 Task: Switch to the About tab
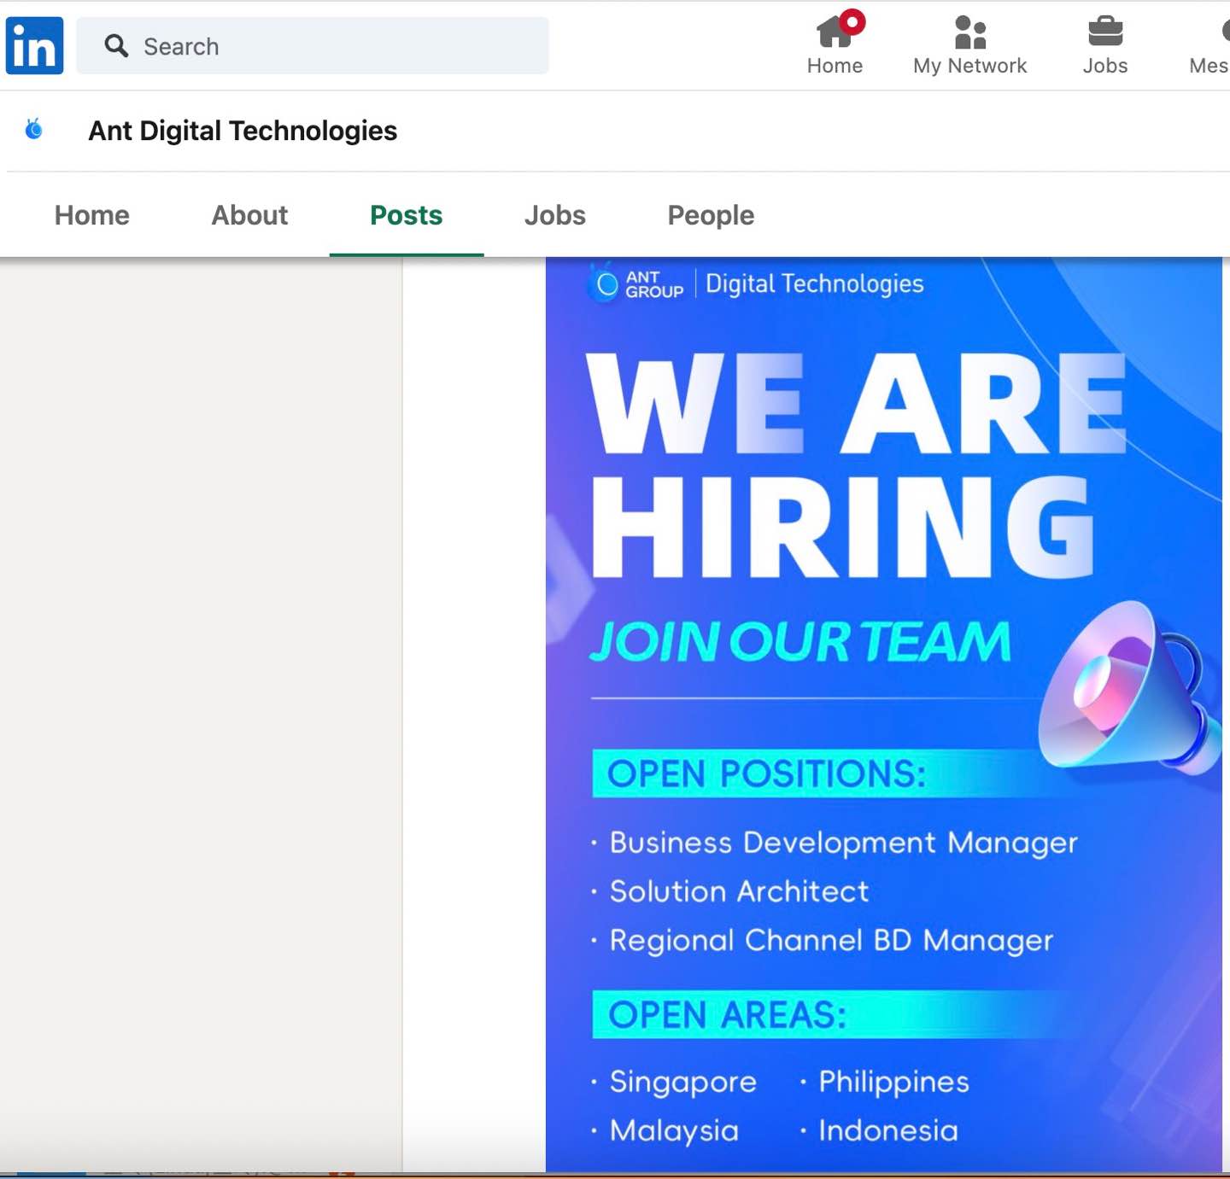point(249,215)
